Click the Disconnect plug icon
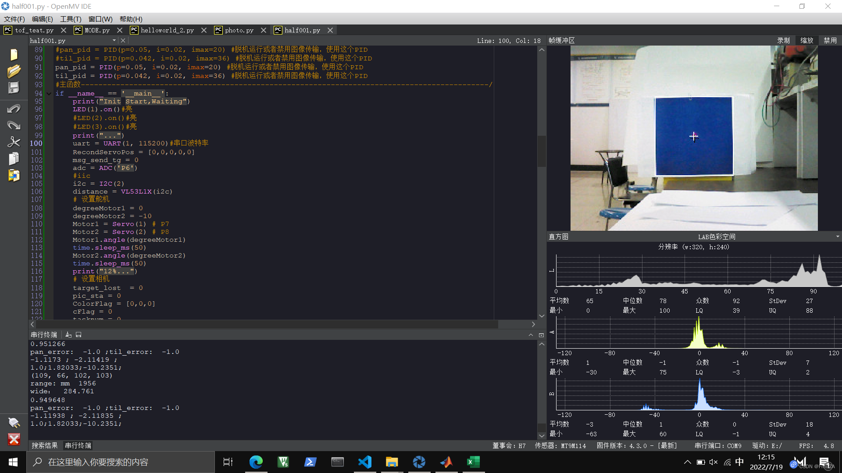This screenshot has height=473, width=842. coord(14,422)
